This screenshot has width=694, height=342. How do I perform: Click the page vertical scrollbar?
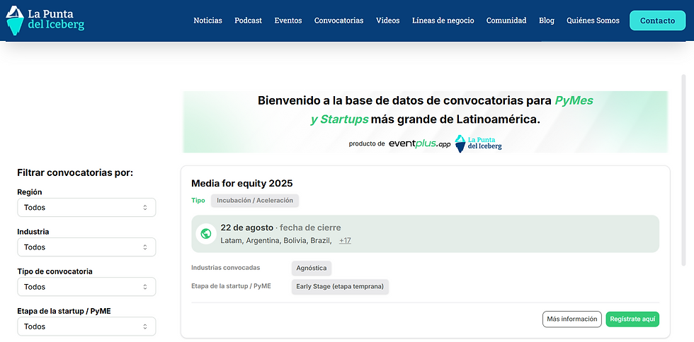(x=683, y=170)
